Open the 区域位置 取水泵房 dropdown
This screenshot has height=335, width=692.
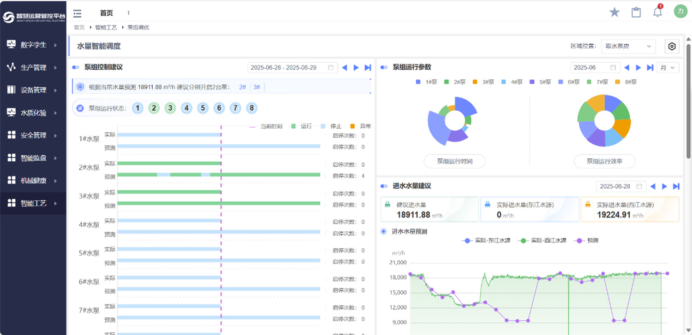(628, 46)
